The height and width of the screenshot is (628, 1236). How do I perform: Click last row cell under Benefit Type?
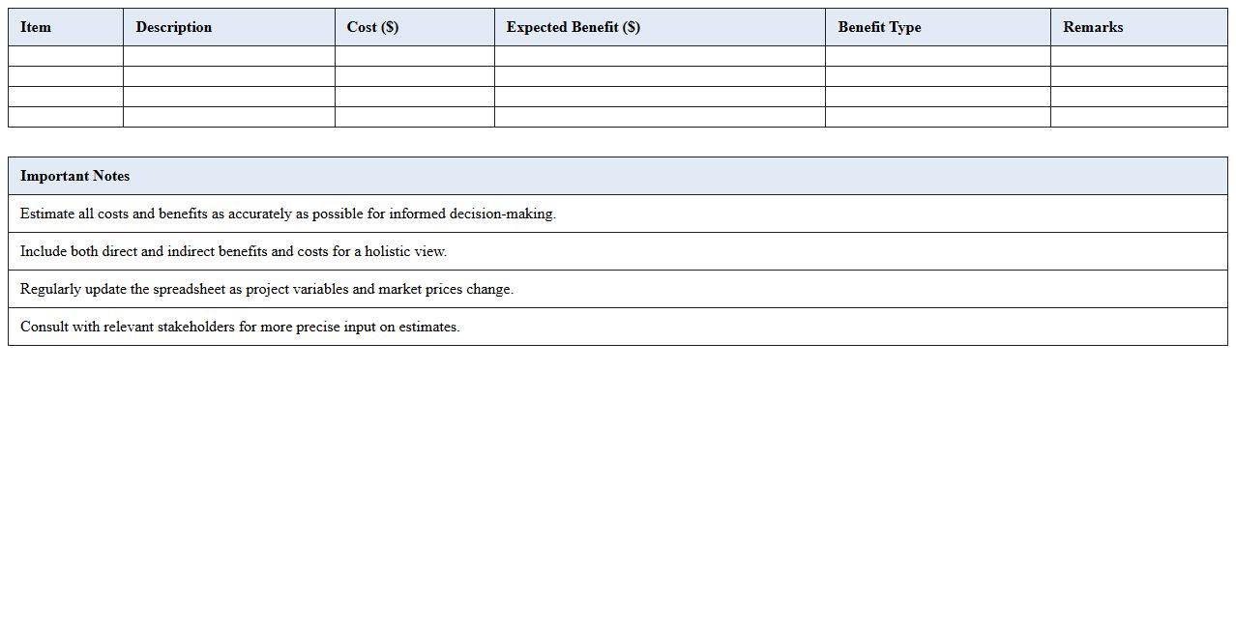coord(937,117)
